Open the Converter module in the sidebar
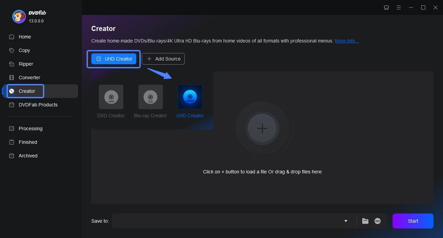 29,78
